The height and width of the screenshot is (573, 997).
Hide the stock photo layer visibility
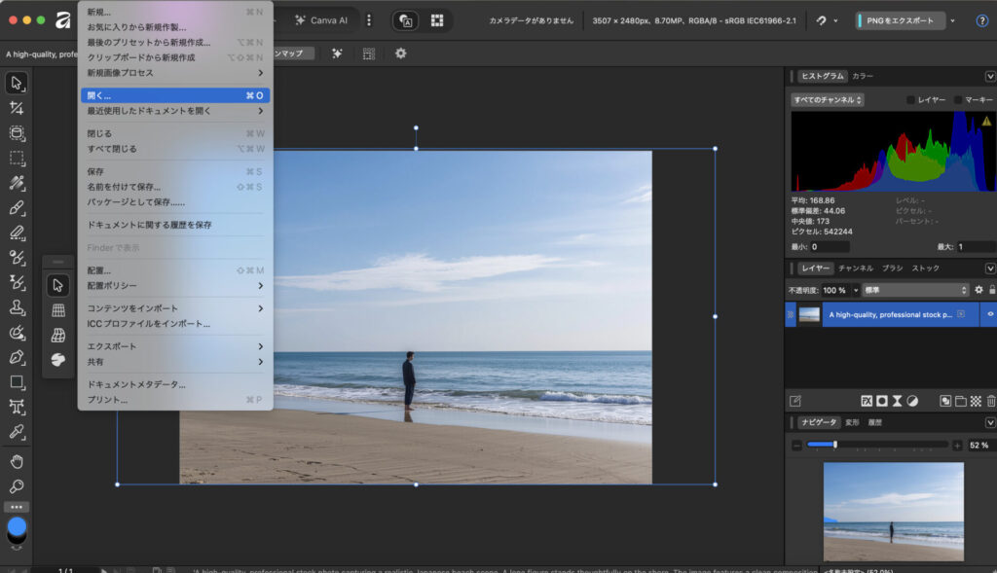tap(990, 314)
